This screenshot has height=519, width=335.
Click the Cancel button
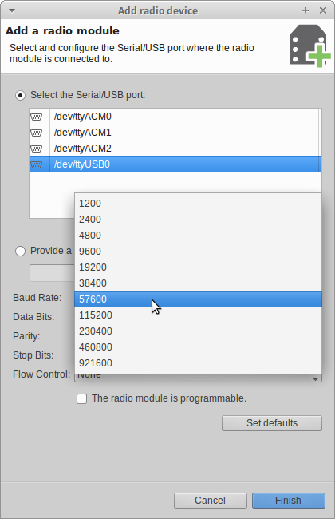[211, 501]
